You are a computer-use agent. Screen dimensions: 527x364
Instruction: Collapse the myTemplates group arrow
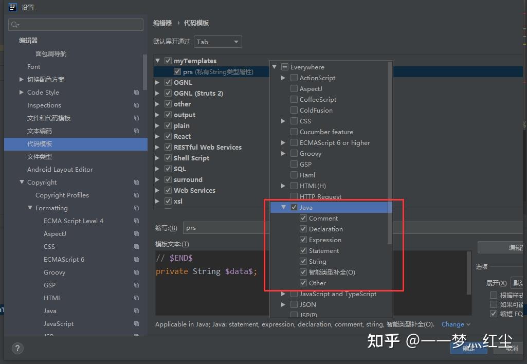click(157, 61)
